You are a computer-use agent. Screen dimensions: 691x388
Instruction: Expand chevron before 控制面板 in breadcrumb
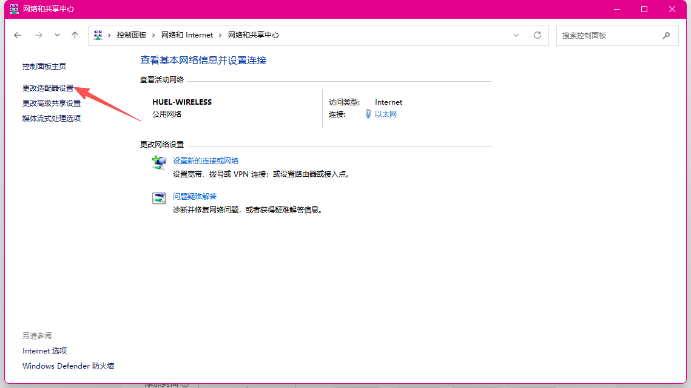pyautogui.click(x=109, y=35)
